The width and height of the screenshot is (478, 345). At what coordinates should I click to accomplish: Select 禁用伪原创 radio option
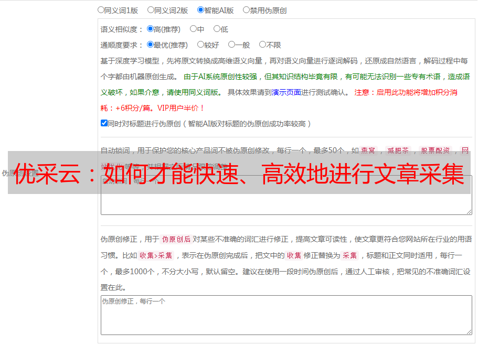[246, 10]
